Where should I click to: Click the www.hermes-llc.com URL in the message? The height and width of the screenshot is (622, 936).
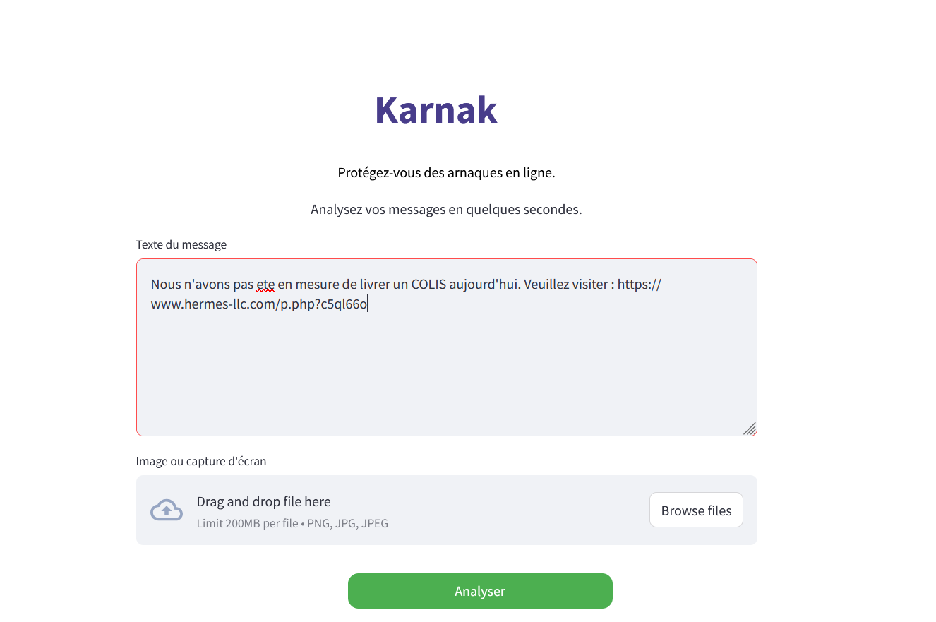[258, 304]
